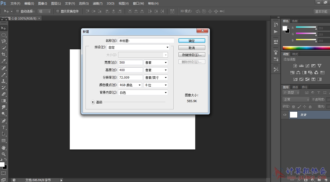Screen dimensions: 330x182
Task: Enable the 自动选择 checkbox
Action: pos(18,11)
